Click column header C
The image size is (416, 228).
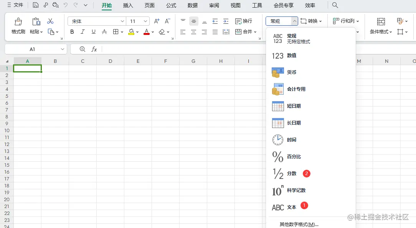click(x=83, y=61)
